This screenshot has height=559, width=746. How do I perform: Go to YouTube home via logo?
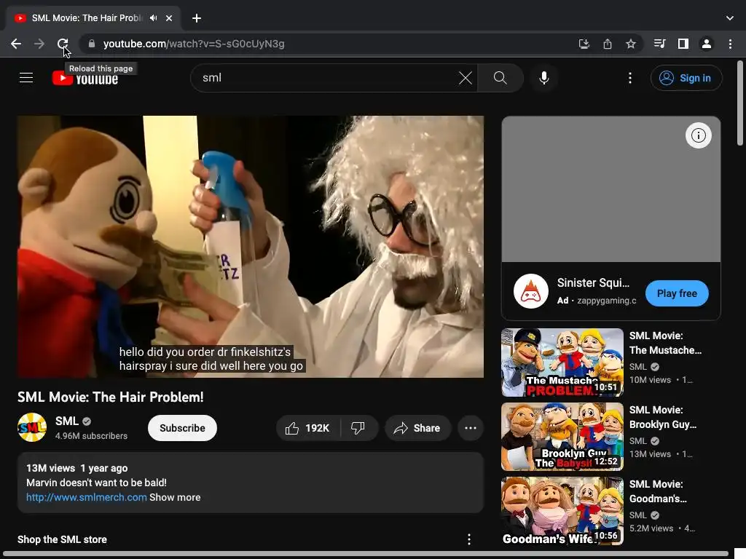click(85, 78)
